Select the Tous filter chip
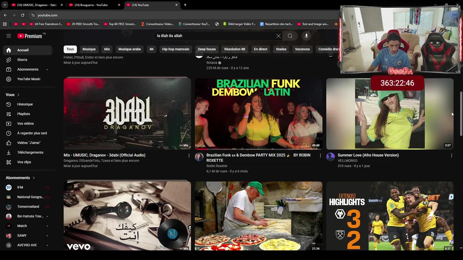Image resolution: width=463 pixels, height=260 pixels. [x=70, y=49]
